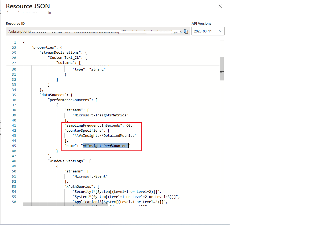The image size is (309, 225).
Task: Open the API Versions dropdown
Action: coord(208,31)
